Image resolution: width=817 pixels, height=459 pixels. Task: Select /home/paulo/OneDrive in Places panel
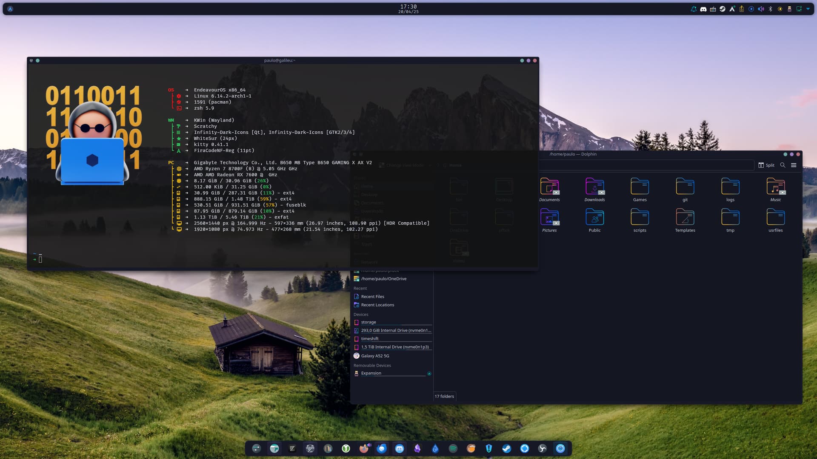(393, 279)
